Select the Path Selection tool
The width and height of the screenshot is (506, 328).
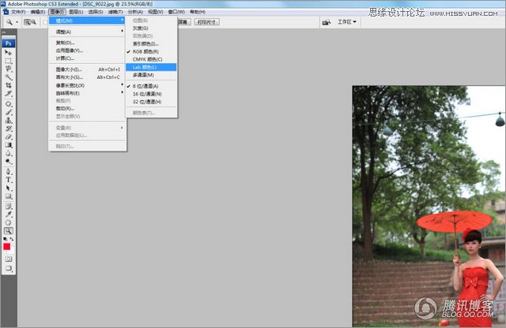pyautogui.click(x=9, y=188)
